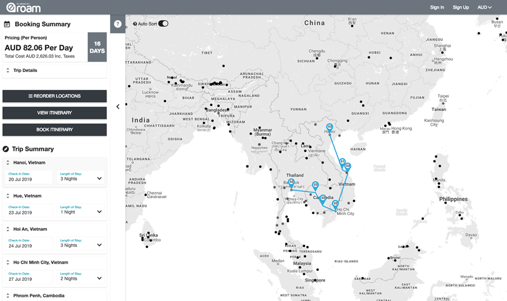Click Hoi An check-in date 24 Jul 2019
This screenshot has height=301, width=507.
[29, 244]
